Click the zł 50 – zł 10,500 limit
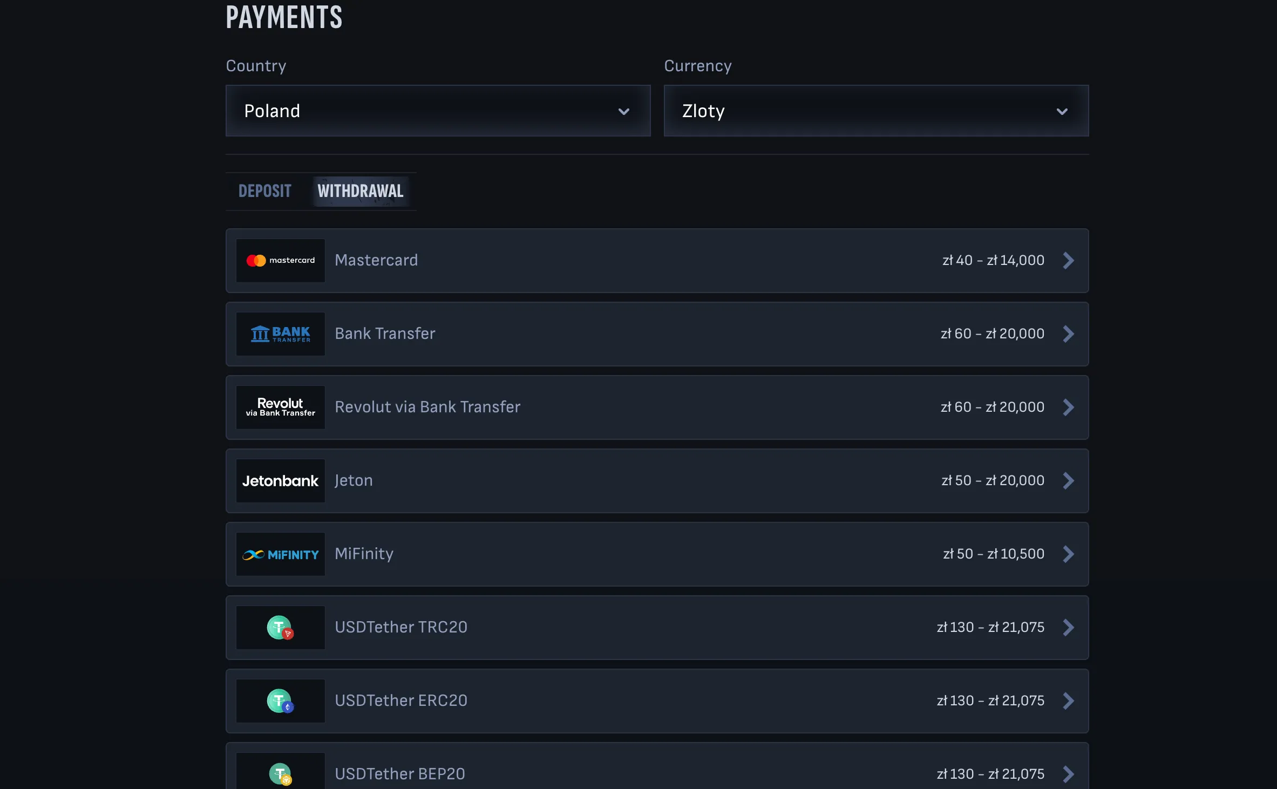 coord(994,554)
